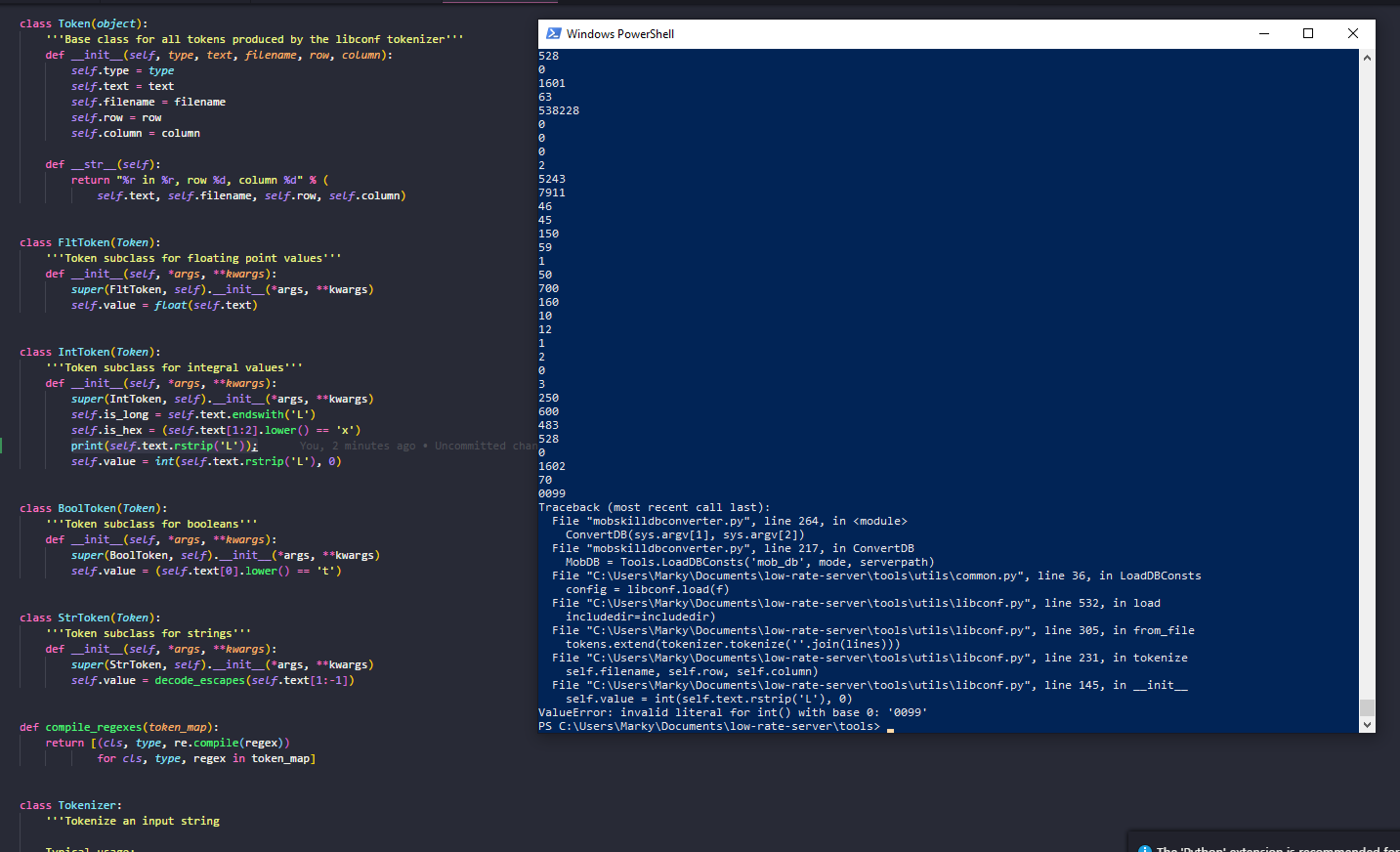Maximize the Windows PowerShell window

(x=1308, y=32)
